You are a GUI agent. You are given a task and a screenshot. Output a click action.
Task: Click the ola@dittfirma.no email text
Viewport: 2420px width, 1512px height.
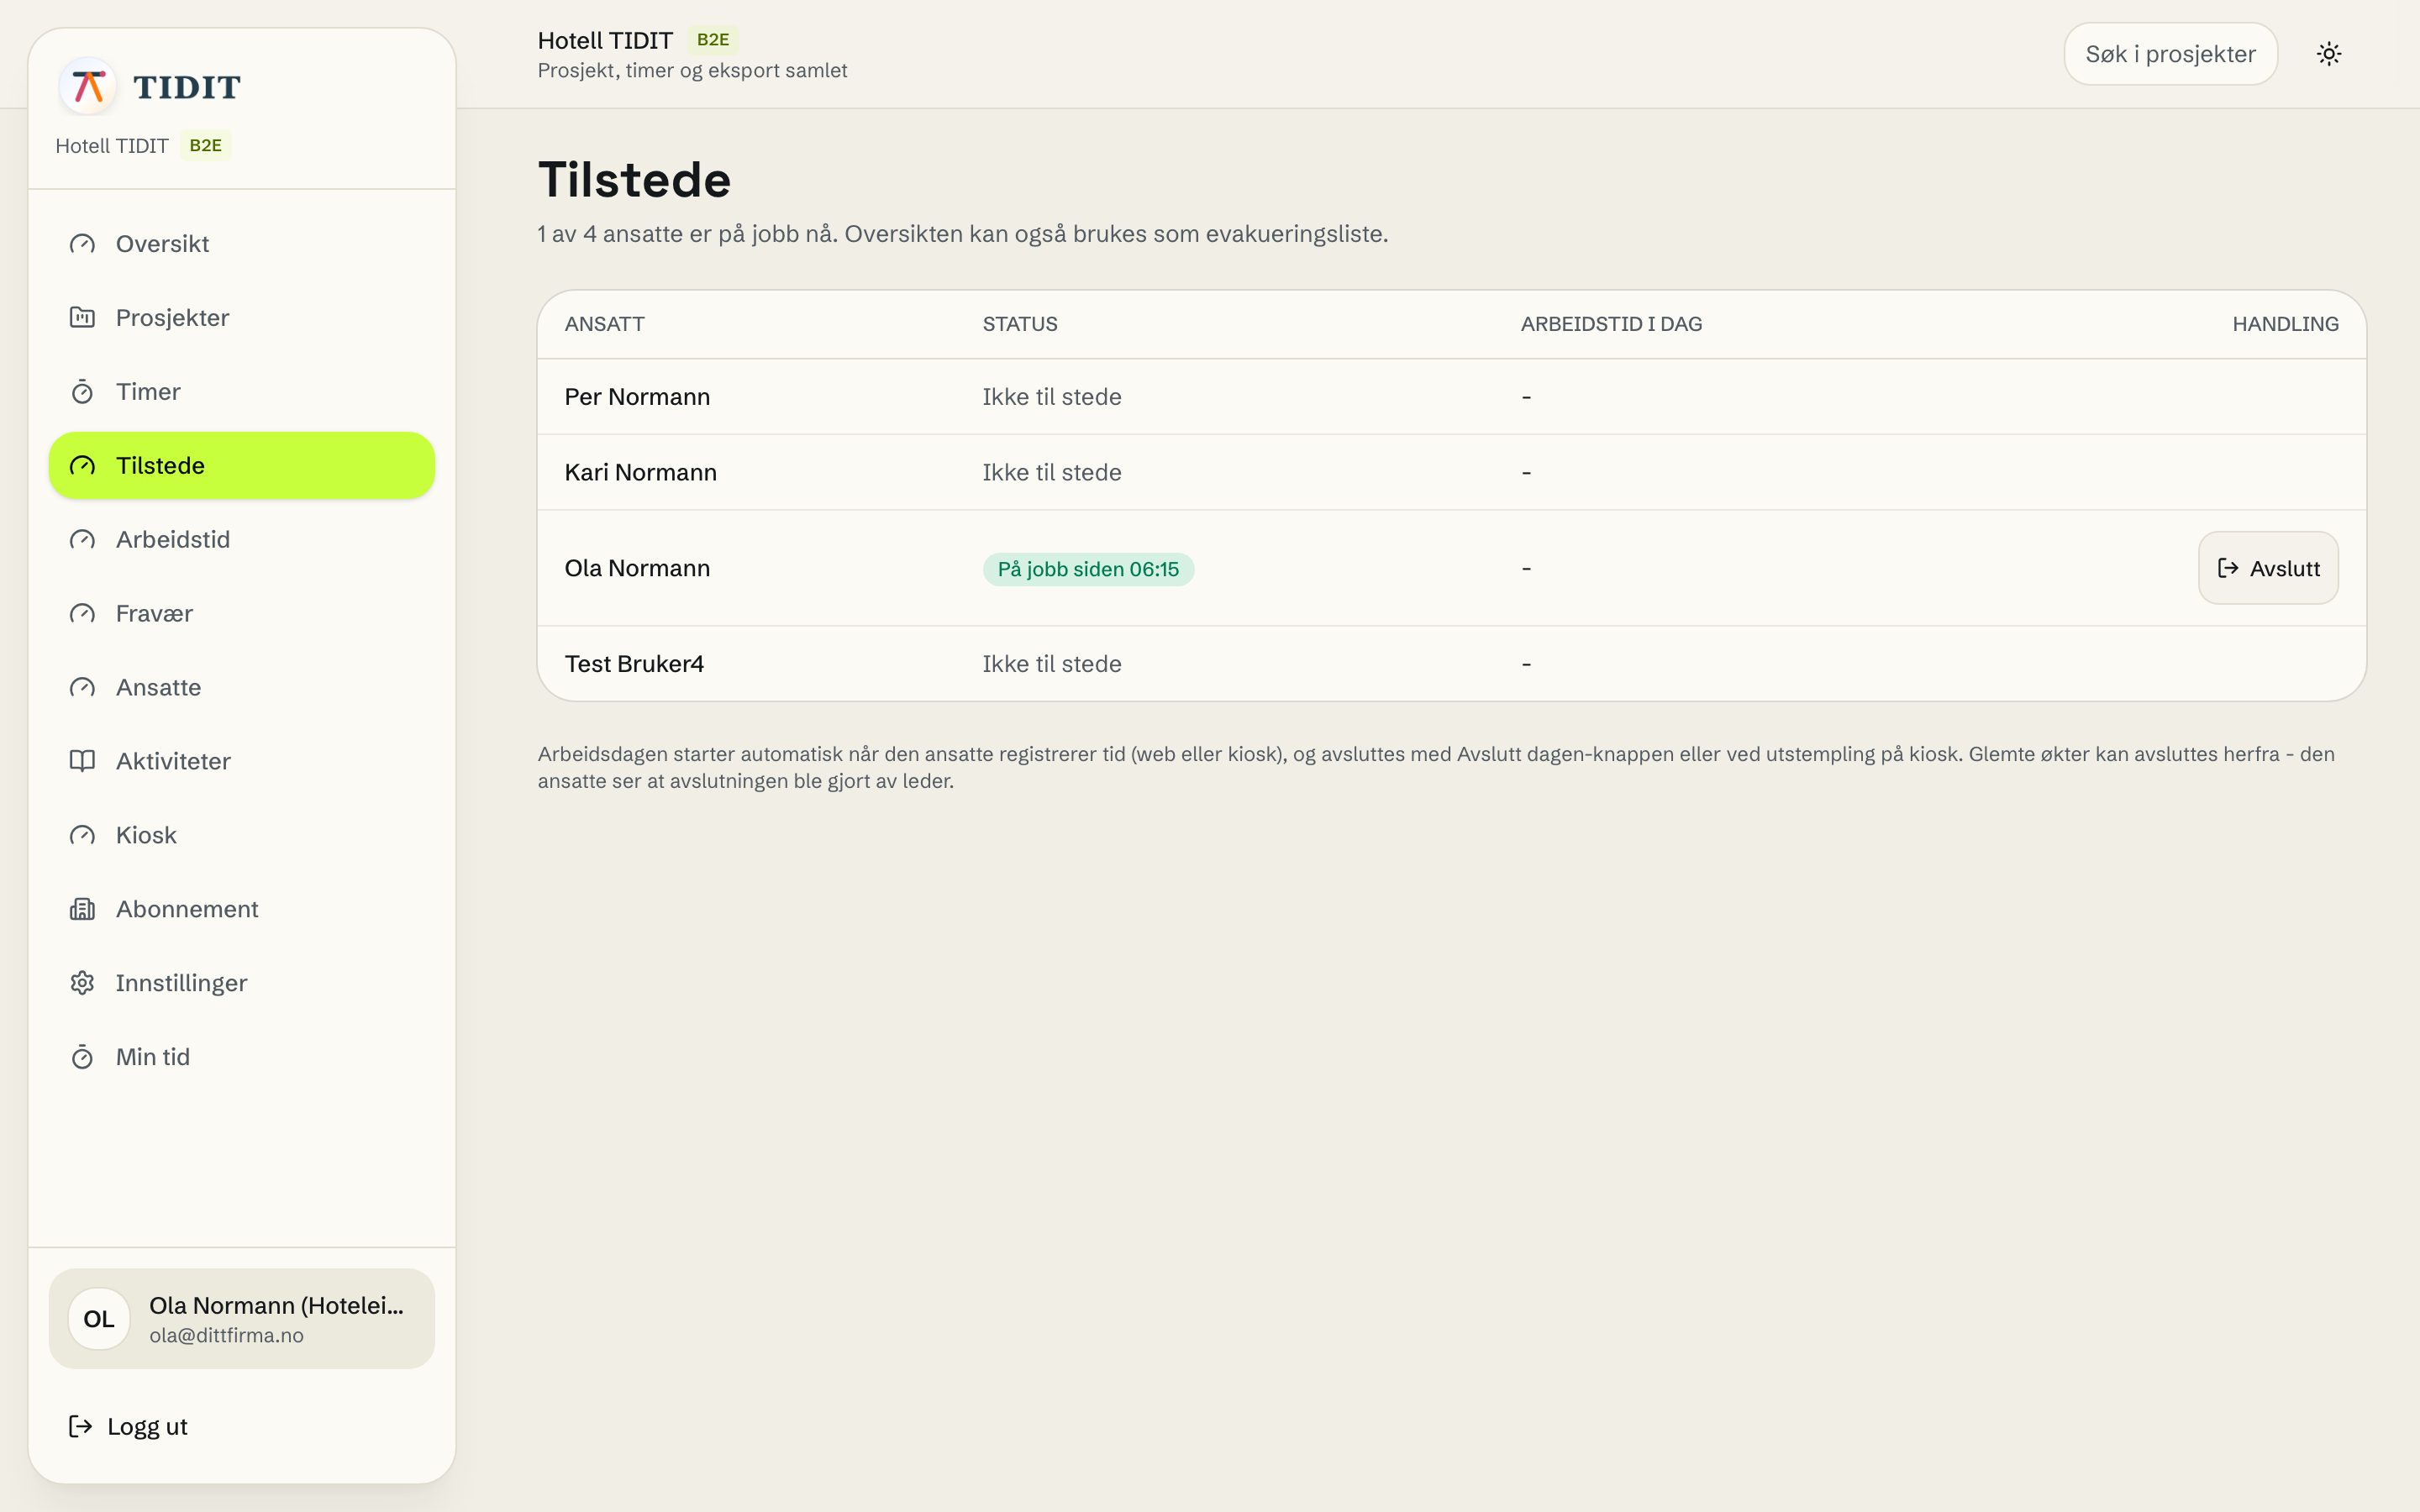point(226,1336)
